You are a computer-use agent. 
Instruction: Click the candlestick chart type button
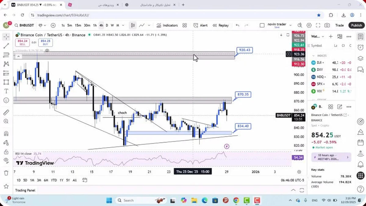(x=133, y=25)
